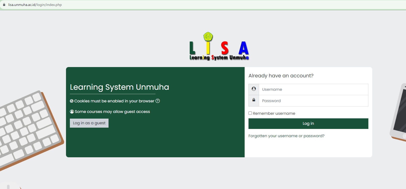Click 'Already have an account?' heading
This screenshot has width=406, height=189.
pyautogui.click(x=281, y=76)
